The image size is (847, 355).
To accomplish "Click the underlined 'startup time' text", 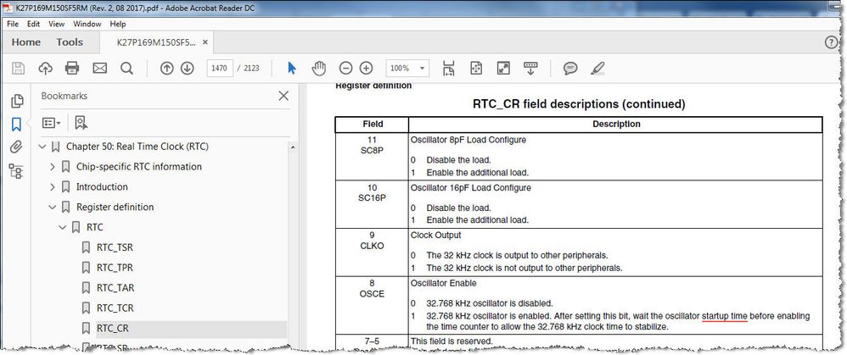I will point(725,316).
